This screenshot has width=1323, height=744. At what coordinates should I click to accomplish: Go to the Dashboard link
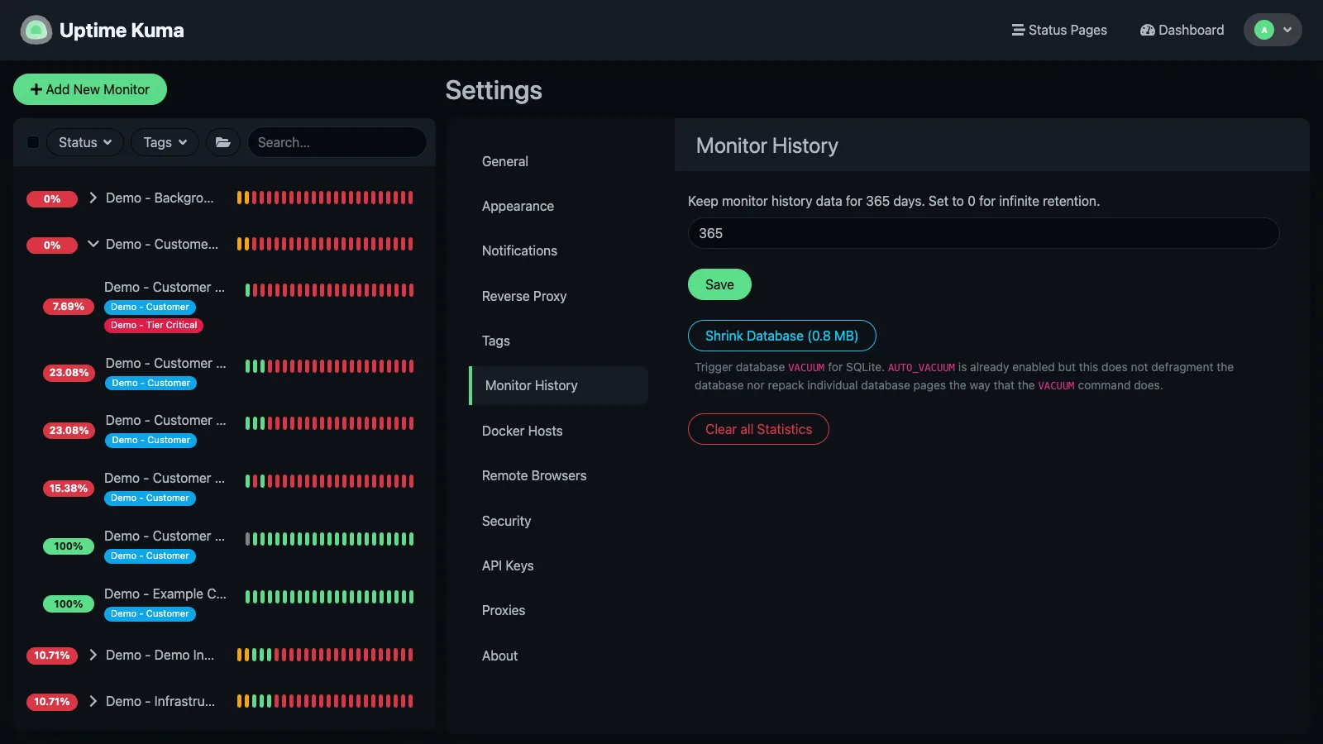coord(1182,30)
